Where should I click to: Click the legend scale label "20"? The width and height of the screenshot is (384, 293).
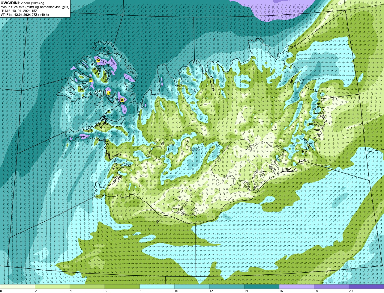click(351, 291)
